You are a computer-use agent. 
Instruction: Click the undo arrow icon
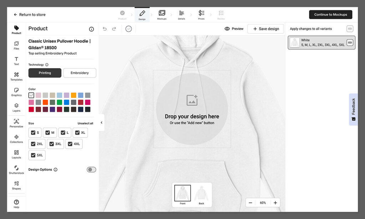tap(104, 29)
